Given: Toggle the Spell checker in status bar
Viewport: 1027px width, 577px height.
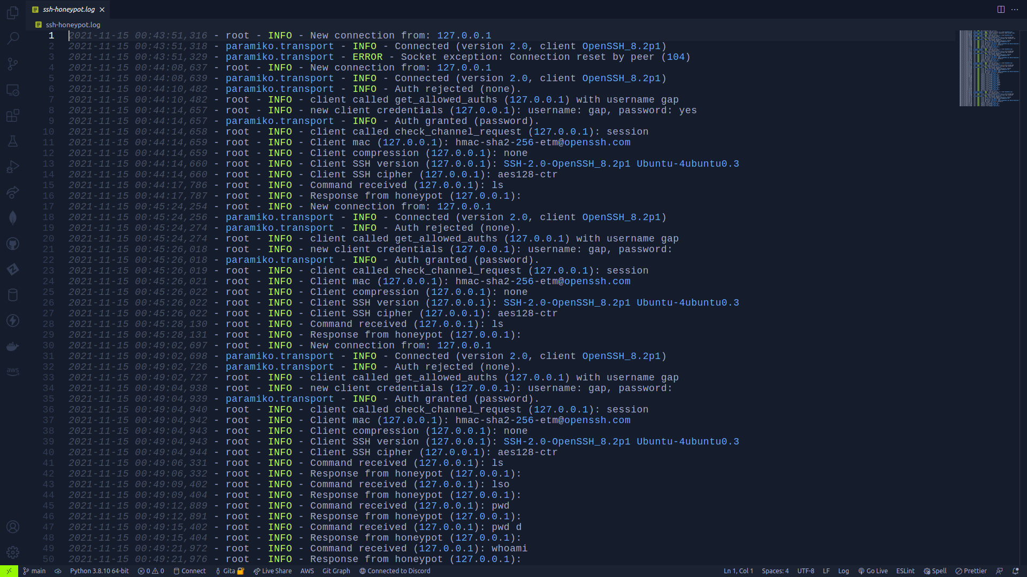Looking at the screenshot, I should (x=935, y=571).
